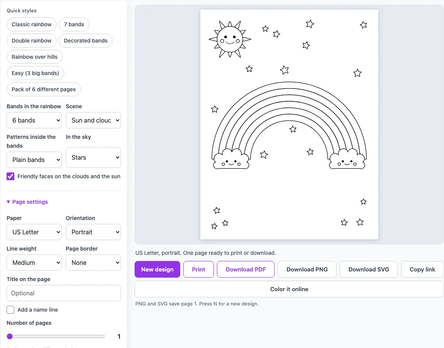The image size is (444, 348).
Task: Enable the Add a name line checkbox
Action: [10, 310]
